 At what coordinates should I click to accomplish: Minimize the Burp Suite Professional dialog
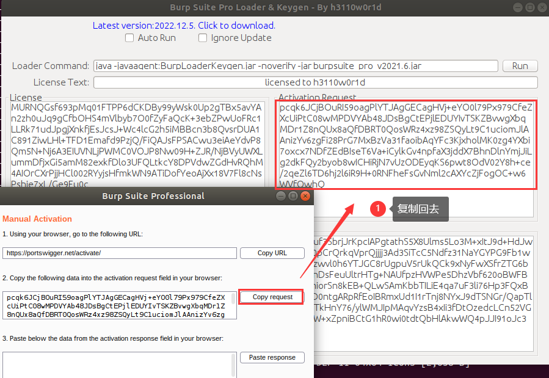pyautogui.click(x=281, y=196)
